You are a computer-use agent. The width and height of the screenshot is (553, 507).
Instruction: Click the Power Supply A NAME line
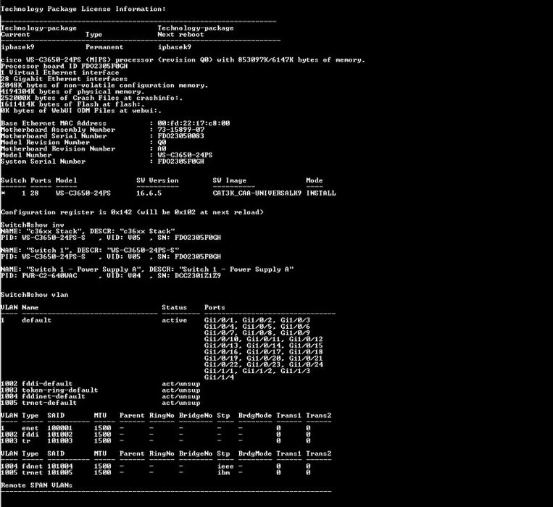point(147,269)
